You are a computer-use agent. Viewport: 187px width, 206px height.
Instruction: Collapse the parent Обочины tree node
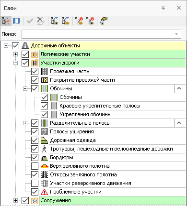point(25,89)
